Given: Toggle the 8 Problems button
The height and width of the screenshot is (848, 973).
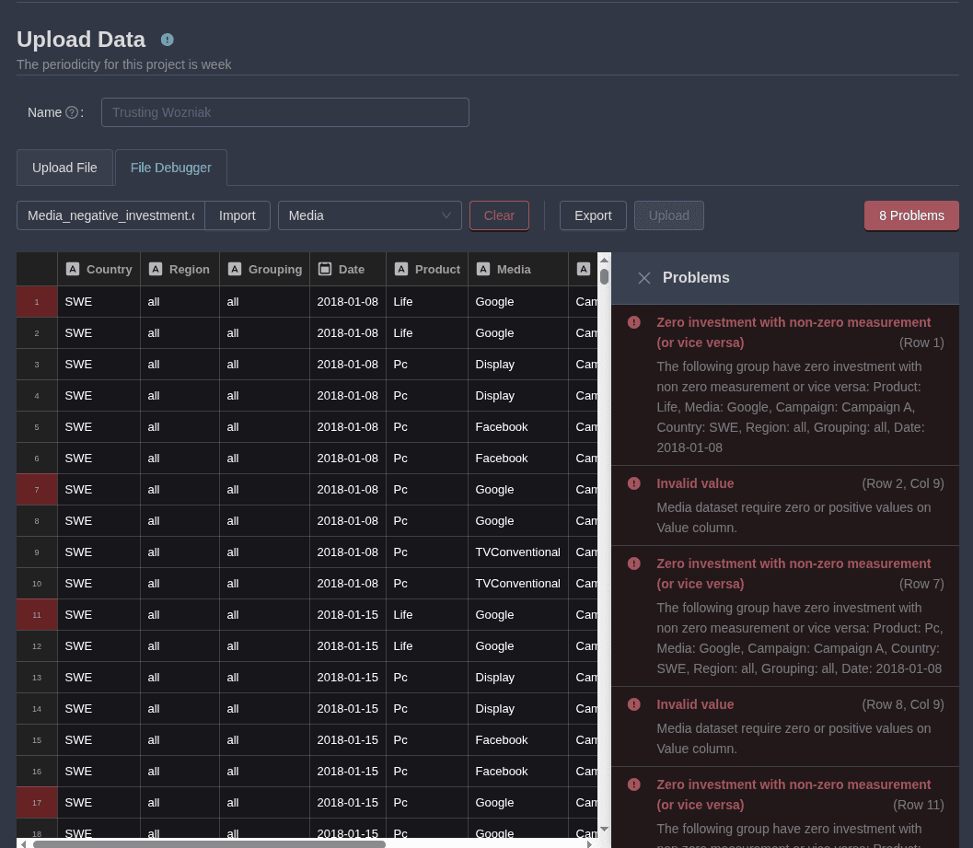Looking at the screenshot, I should coord(911,215).
